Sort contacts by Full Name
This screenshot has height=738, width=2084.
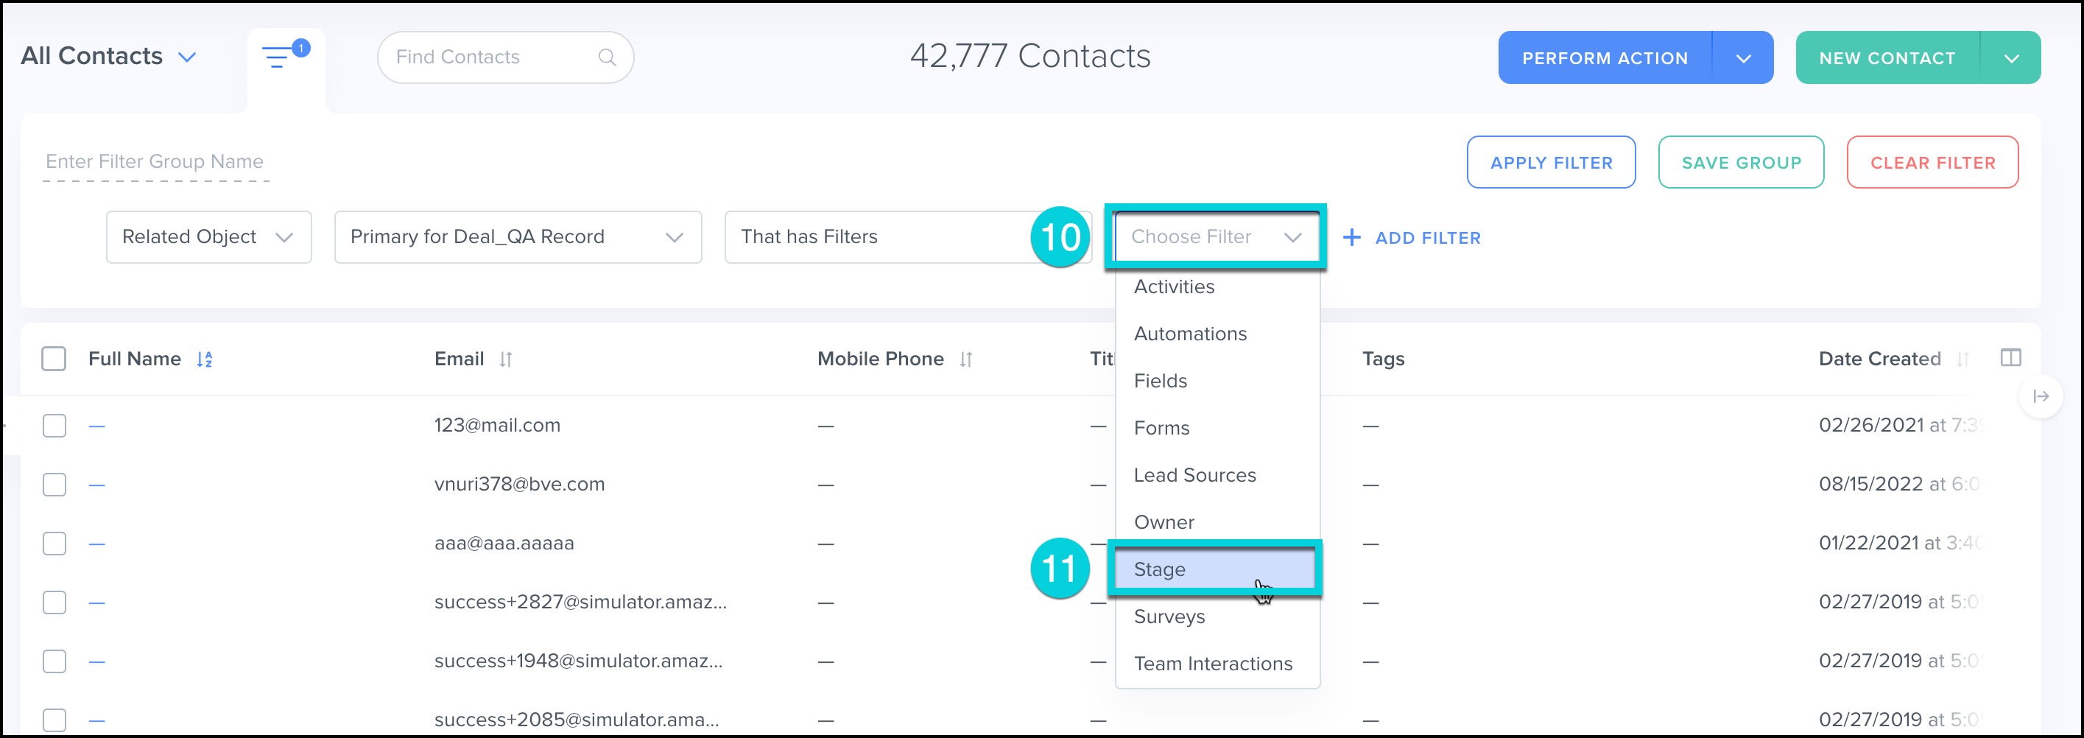coord(205,359)
